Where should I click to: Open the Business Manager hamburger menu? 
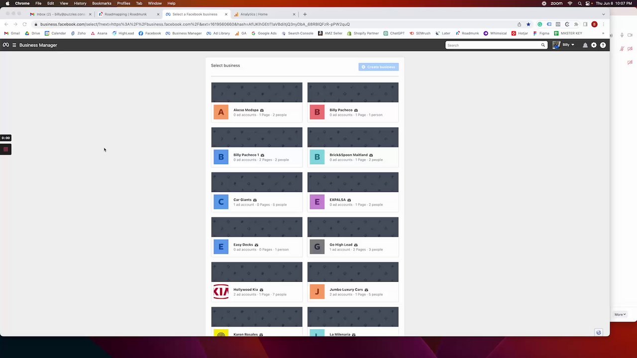coord(14,45)
